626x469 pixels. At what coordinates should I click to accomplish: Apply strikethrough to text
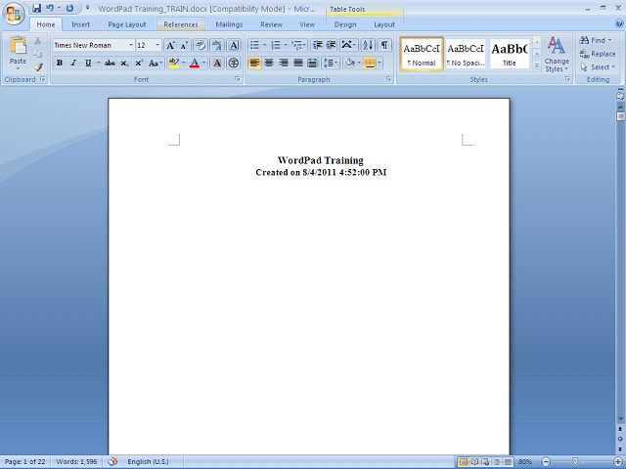110,63
